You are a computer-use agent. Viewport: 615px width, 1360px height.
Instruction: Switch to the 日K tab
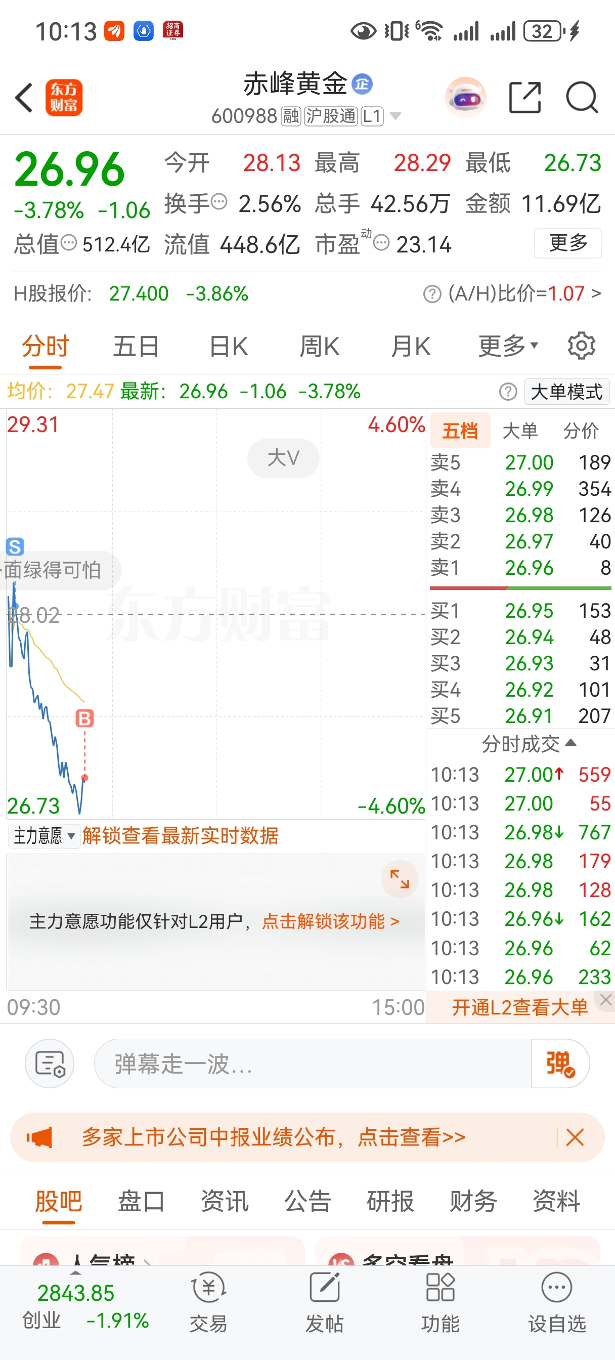click(x=229, y=347)
